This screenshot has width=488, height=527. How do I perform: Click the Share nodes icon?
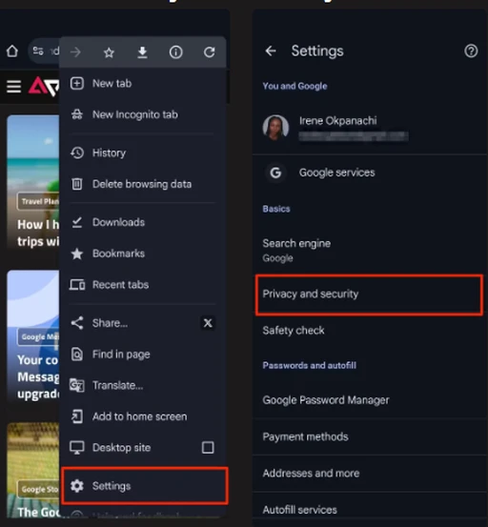pyautogui.click(x=77, y=323)
